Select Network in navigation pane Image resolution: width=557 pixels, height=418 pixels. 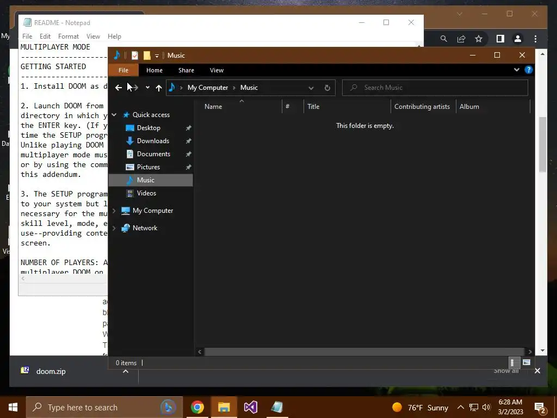[x=145, y=228]
